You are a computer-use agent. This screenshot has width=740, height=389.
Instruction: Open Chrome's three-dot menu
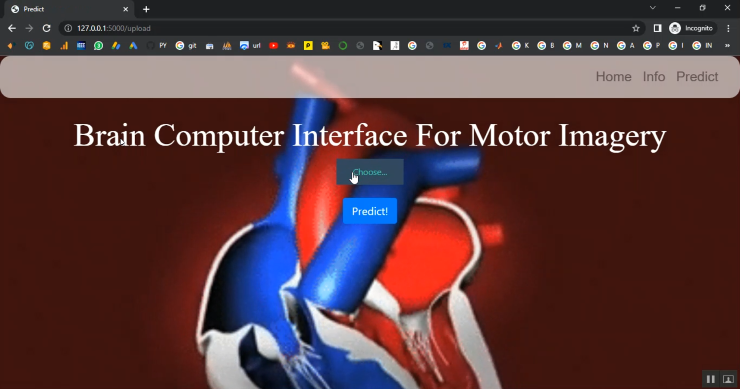click(728, 28)
